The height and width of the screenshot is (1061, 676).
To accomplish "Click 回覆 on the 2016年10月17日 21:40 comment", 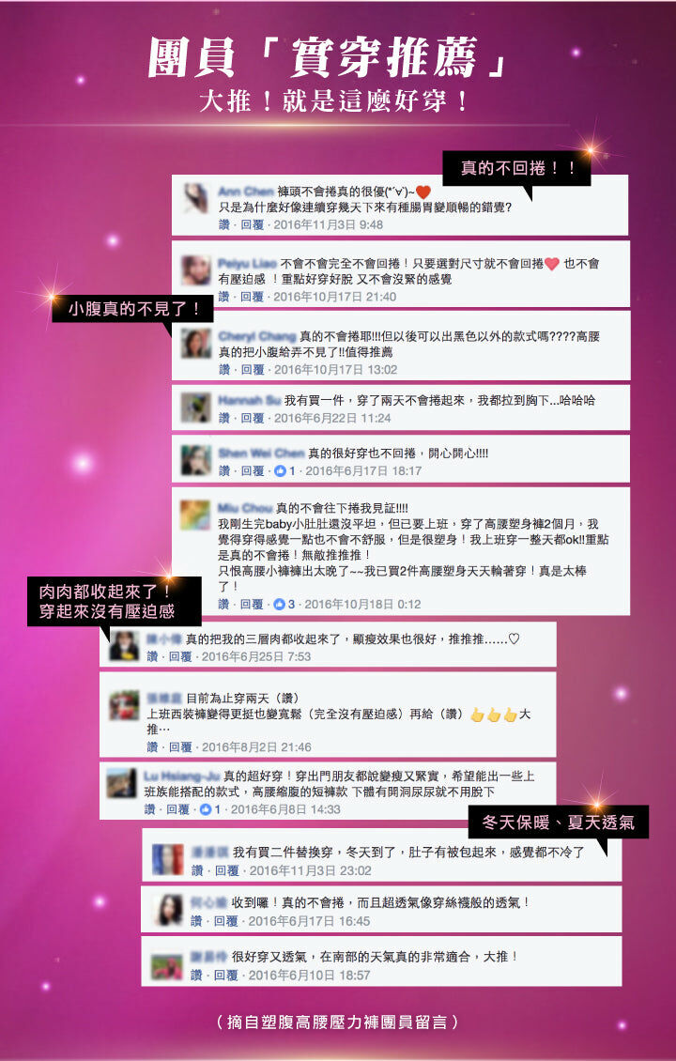I will pos(252,297).
